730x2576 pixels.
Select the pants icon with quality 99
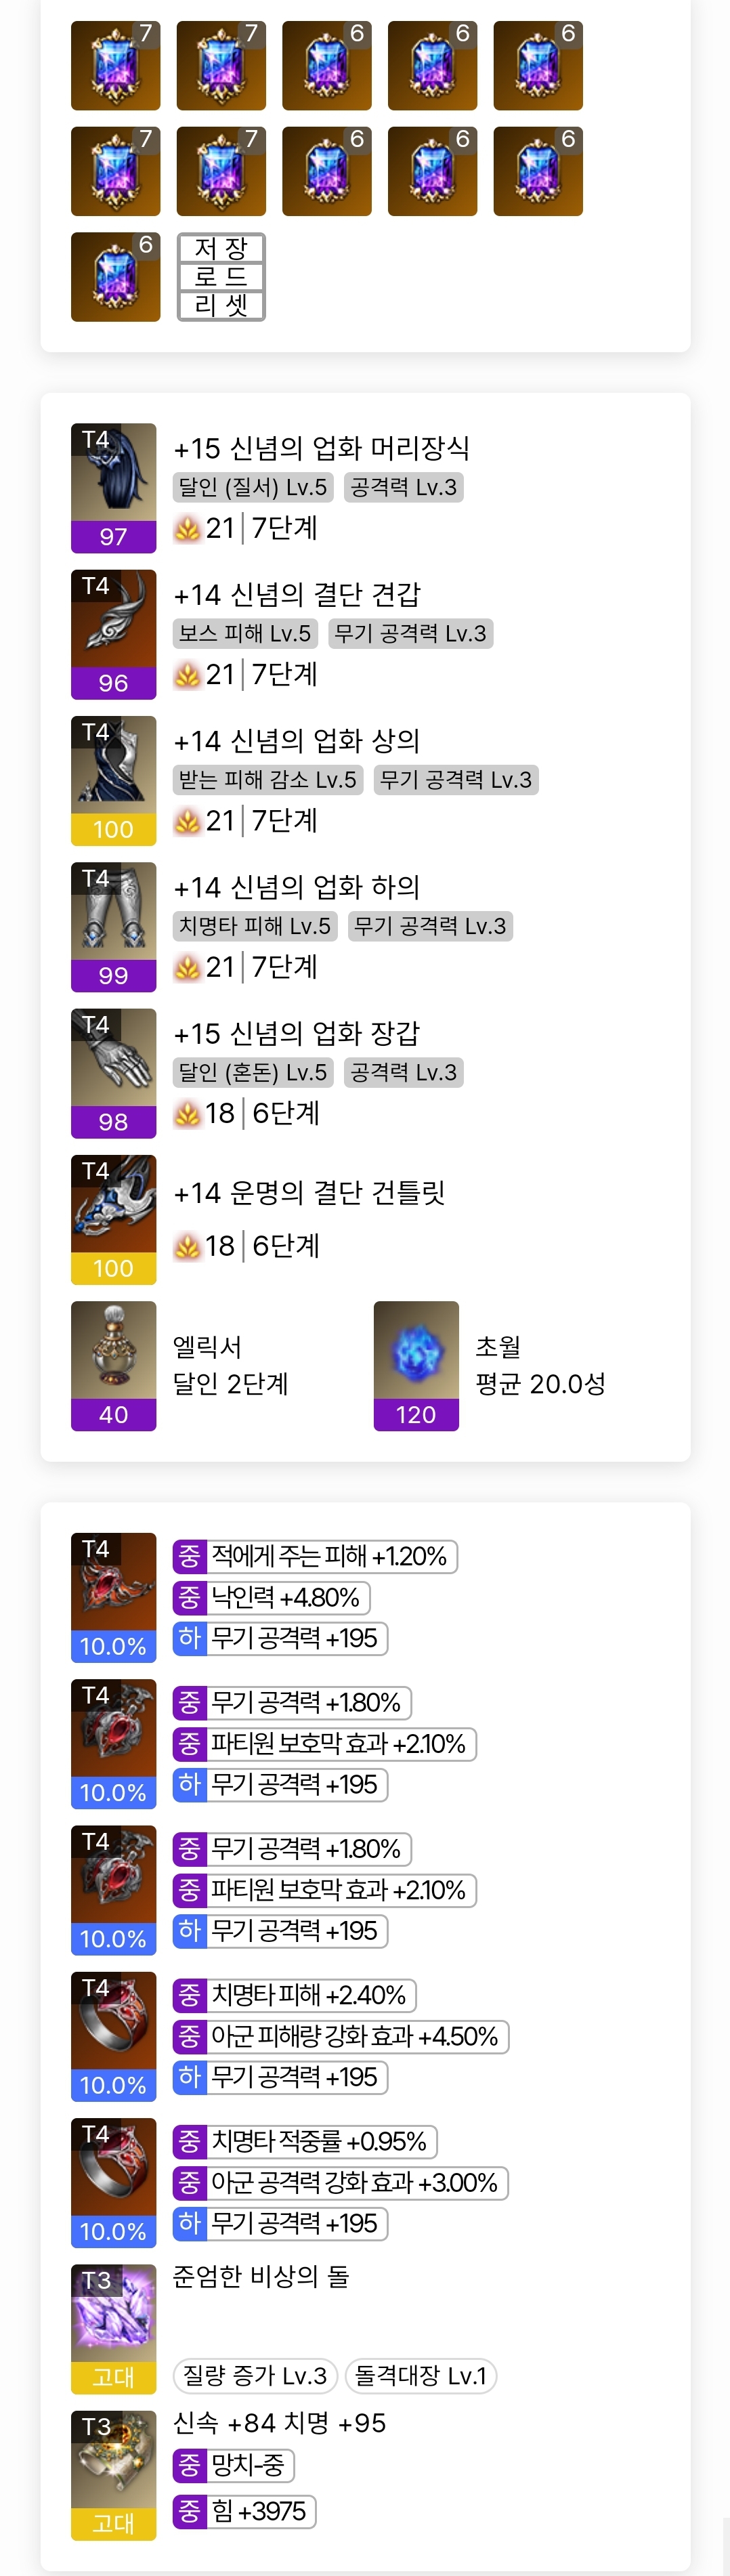pyautogui.click(x=113, y=926)
